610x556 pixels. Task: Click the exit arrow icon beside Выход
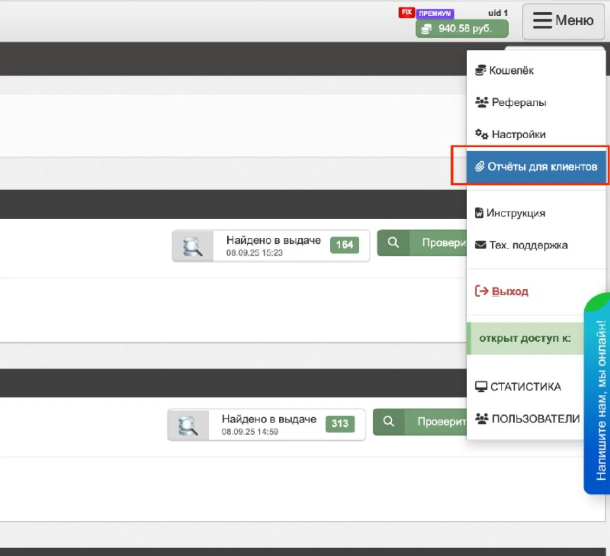pos(481,291)
